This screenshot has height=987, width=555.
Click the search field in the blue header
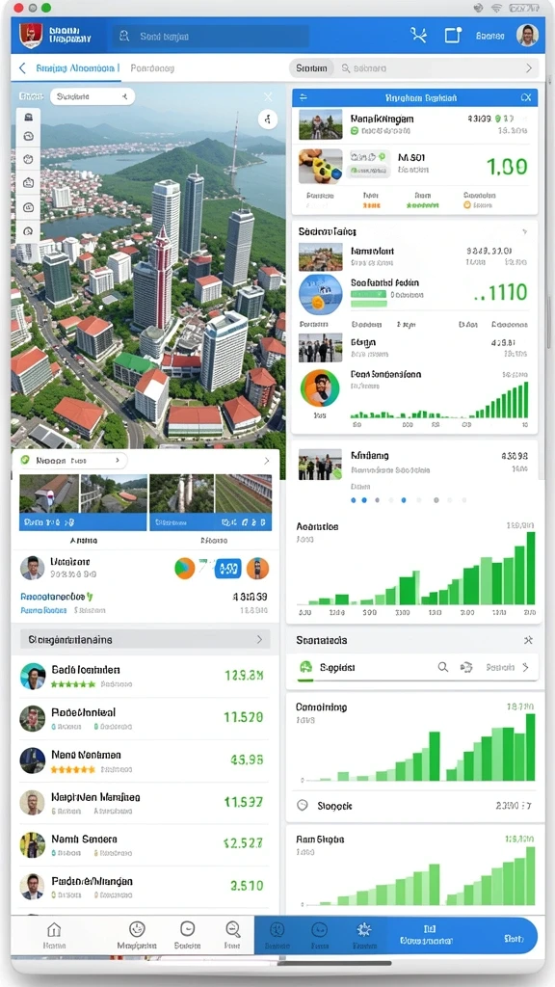tap(211, 37)
